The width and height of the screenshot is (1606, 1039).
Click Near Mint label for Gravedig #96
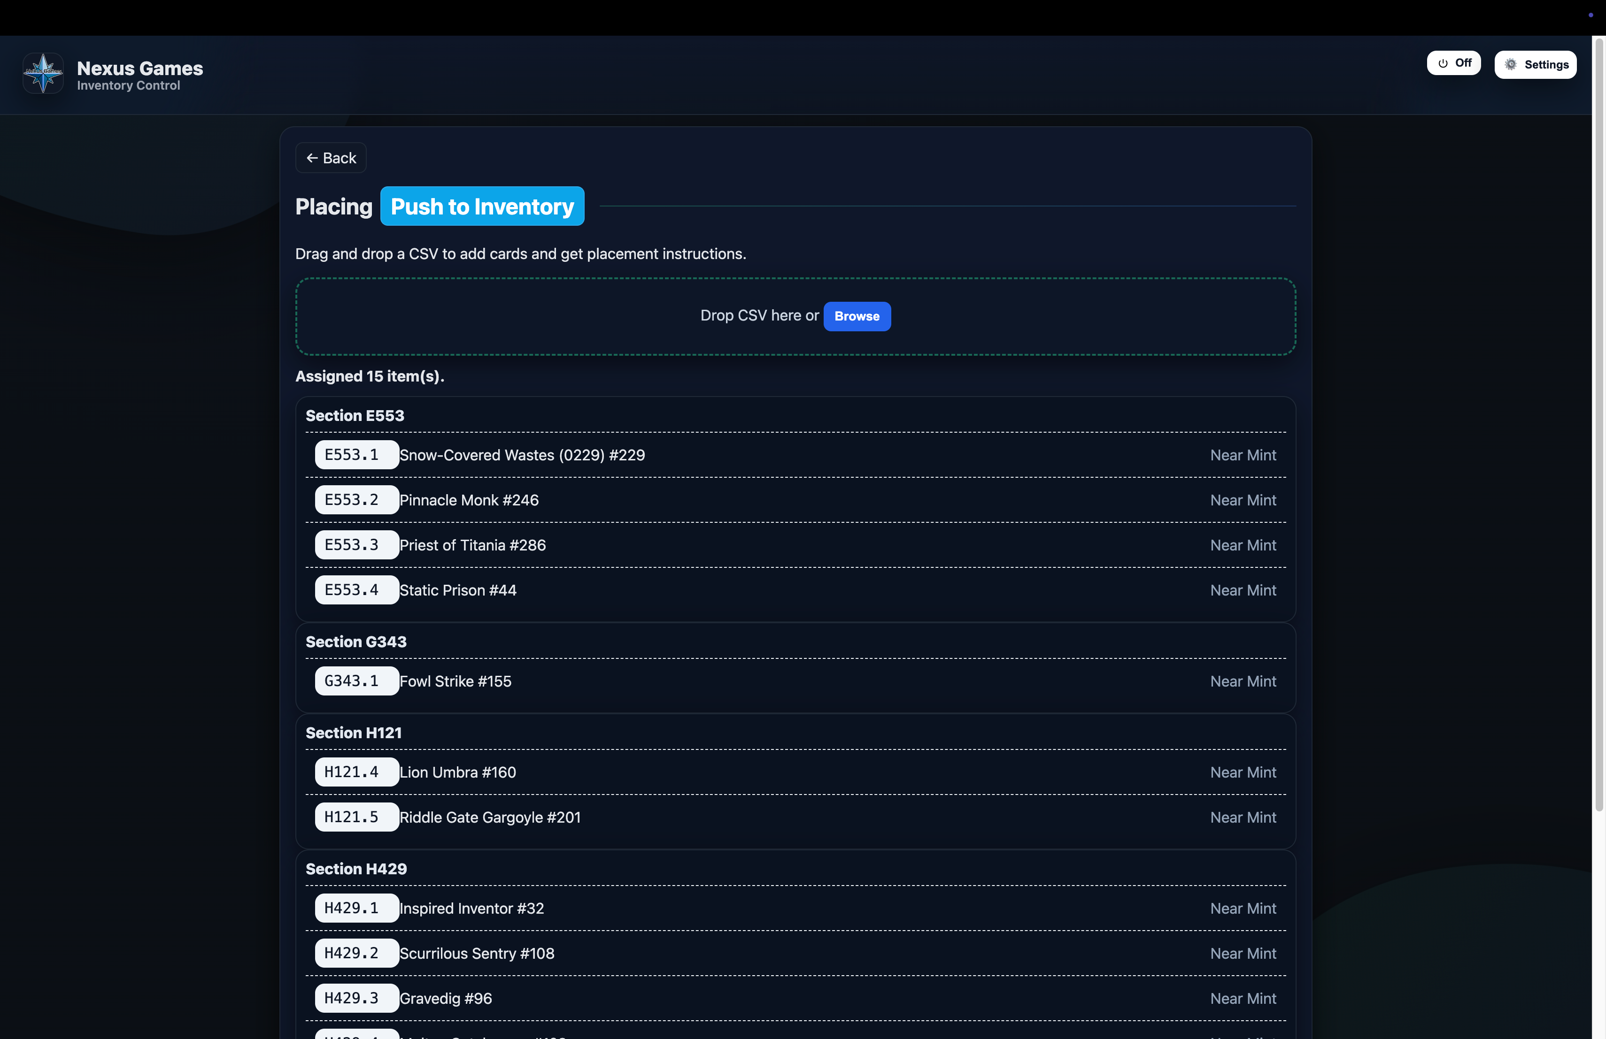(x=1243, y=999)
